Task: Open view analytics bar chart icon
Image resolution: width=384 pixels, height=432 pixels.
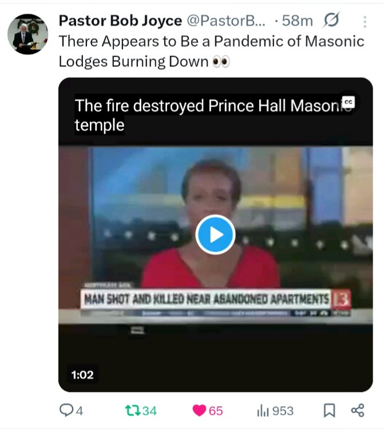Action: click(x=263, y=411)
